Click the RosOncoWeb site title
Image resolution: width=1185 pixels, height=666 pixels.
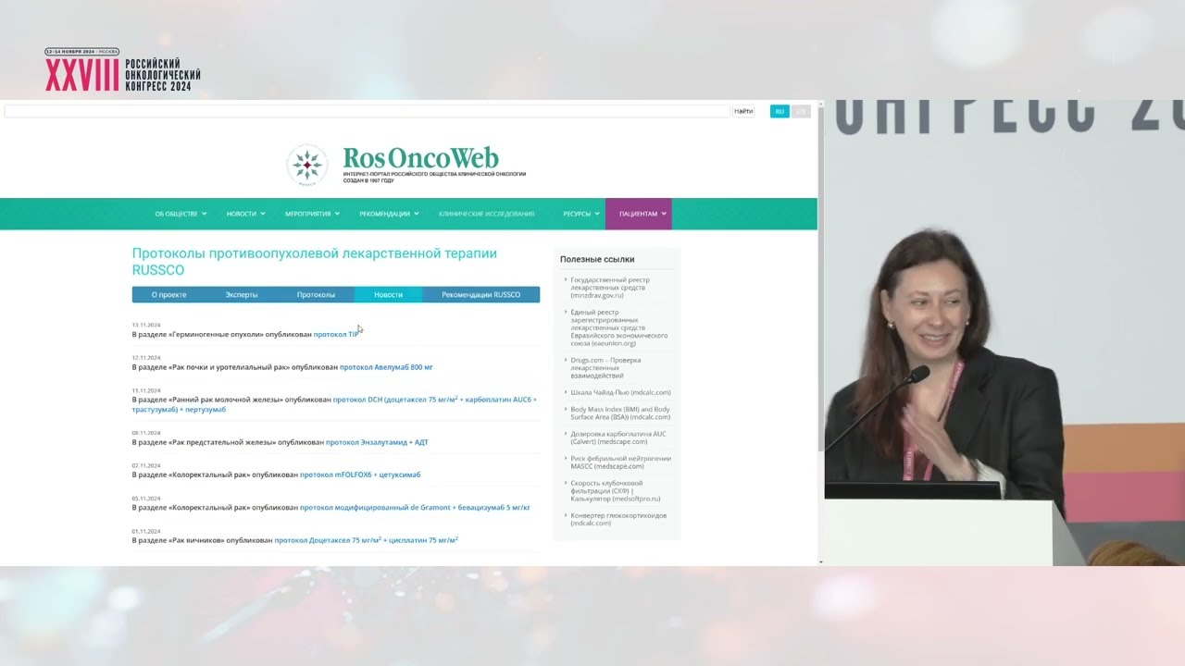[x=420, y=158]
